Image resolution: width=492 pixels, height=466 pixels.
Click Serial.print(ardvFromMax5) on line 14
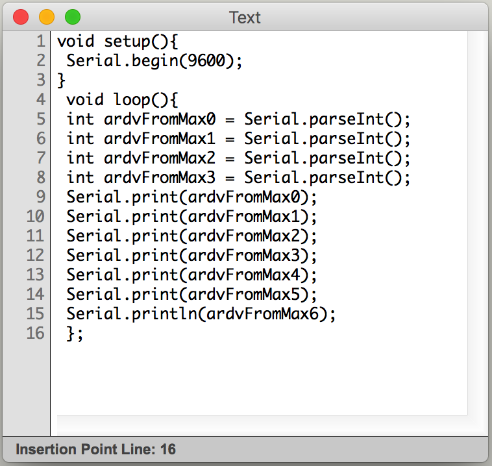point(191,295)
